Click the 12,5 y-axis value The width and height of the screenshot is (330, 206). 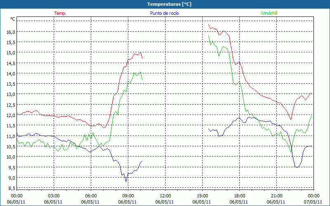11,105
